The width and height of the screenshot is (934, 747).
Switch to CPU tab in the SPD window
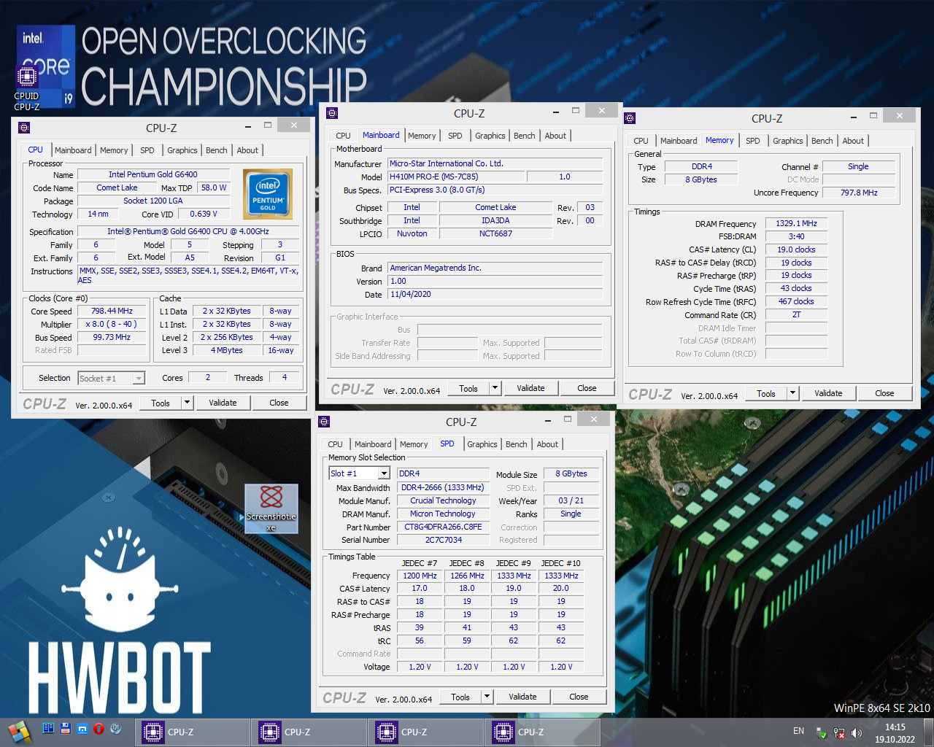click(x=335, y=444)
